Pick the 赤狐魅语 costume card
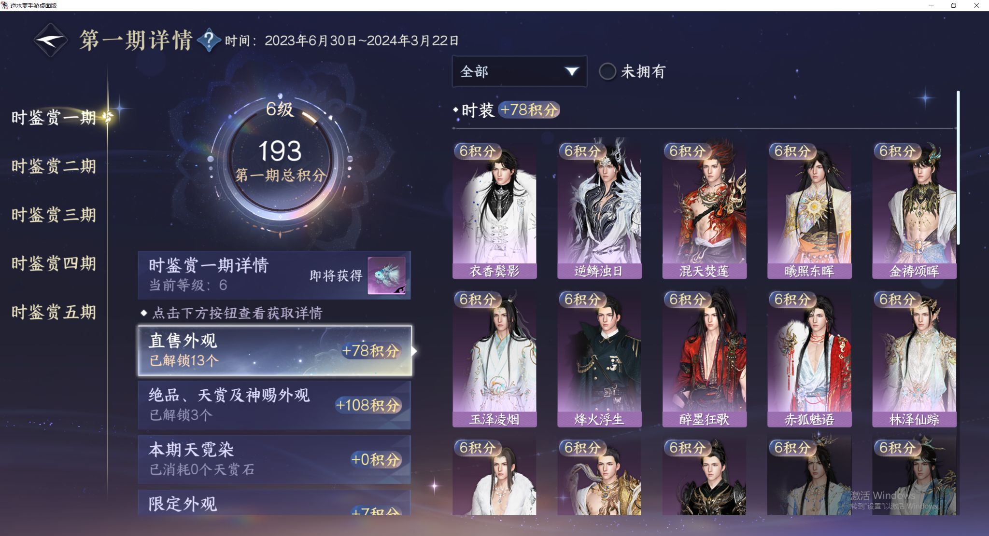The width and height of the screenshot is (989, 536). [x=809, y=359]
